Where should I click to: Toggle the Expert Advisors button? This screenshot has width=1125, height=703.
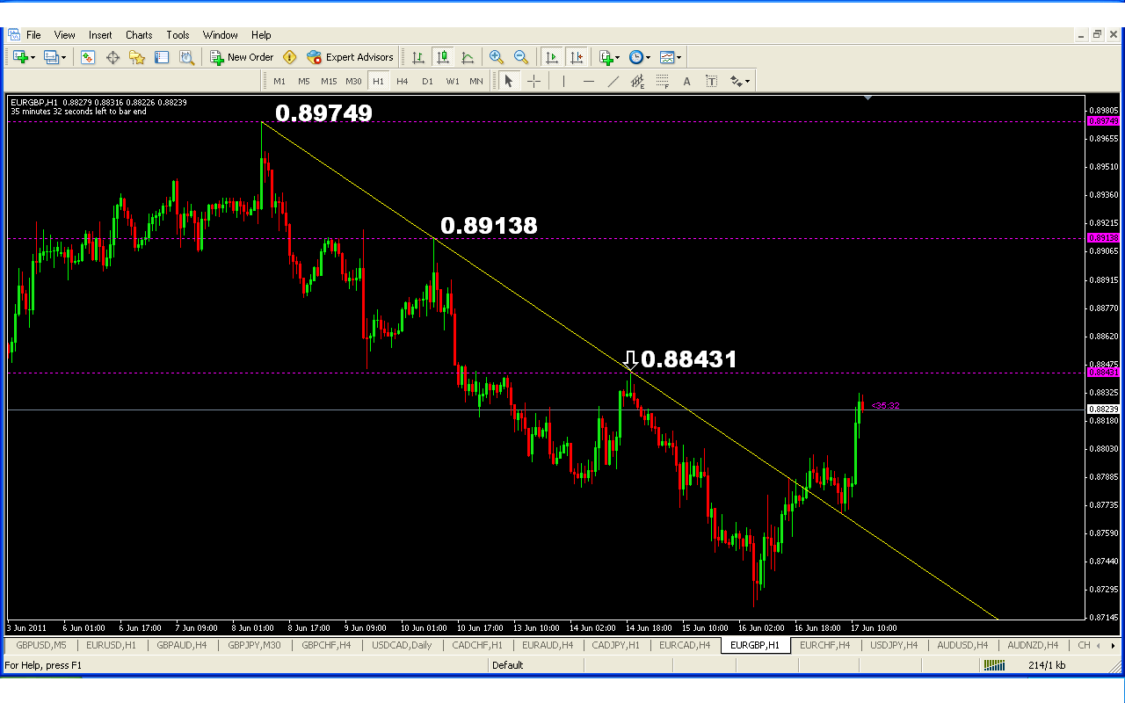point(350,57)
